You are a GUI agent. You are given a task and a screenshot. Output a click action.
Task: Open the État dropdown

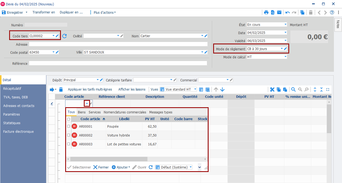[285, 24]
